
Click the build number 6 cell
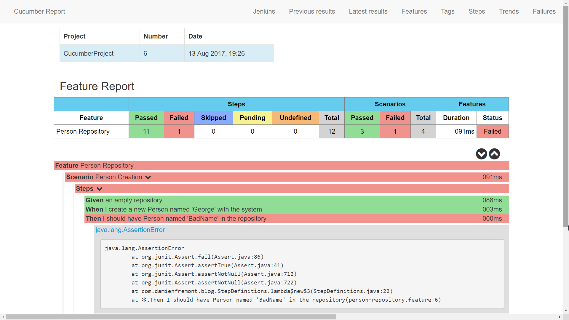tap(162, 54)
